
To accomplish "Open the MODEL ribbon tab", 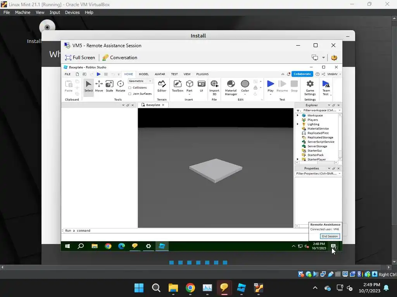I will click(x=144, y=74).
